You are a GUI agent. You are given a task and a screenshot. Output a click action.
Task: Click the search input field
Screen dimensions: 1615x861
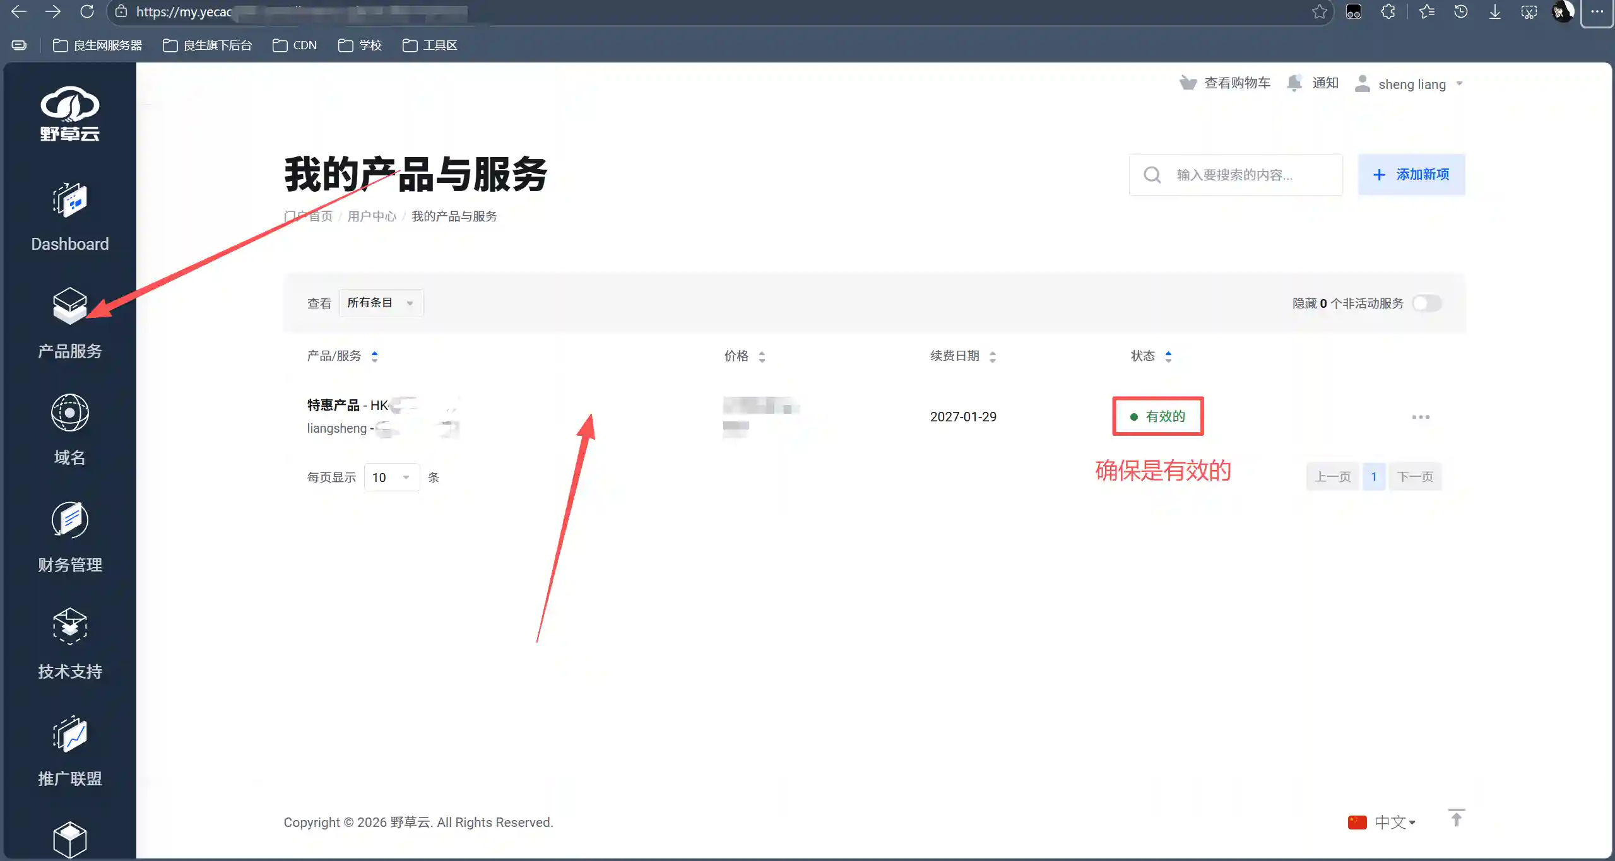pyautogui.click(x=1236, y=175)
